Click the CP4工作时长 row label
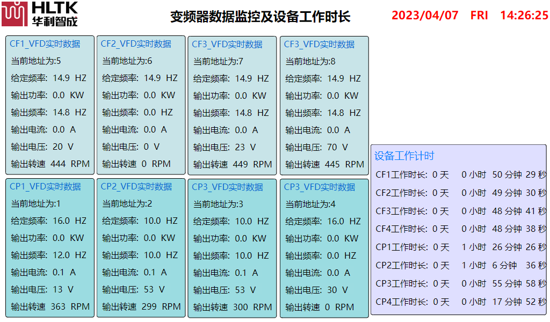 point(401,302)
